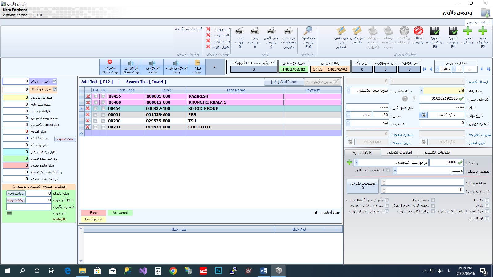This screenshot has height=277, width=493.
Task: Open جستجوی پذیرش (F10) magnifier search
Action: (x=308, y=31)
